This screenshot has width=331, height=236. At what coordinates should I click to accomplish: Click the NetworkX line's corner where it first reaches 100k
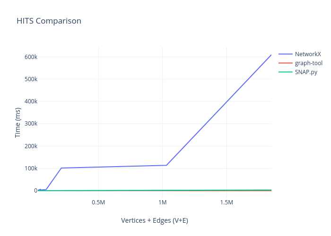pyautogui.click(x=61, y=168)
